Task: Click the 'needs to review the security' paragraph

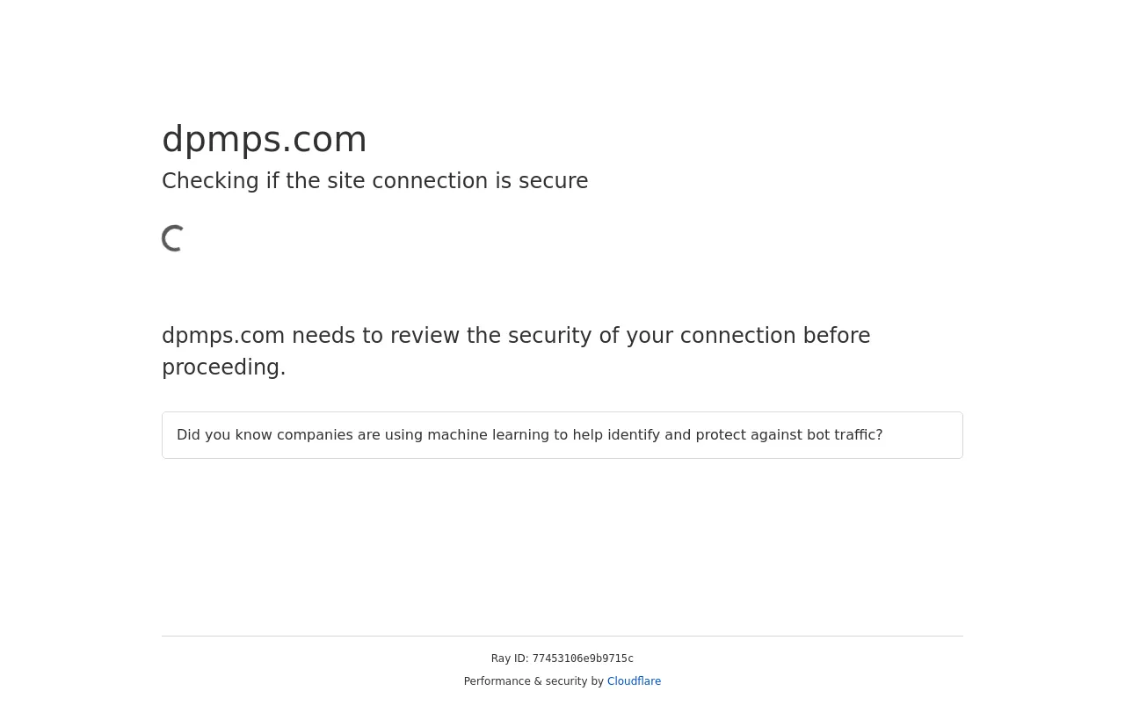Action: click(516, 352)
